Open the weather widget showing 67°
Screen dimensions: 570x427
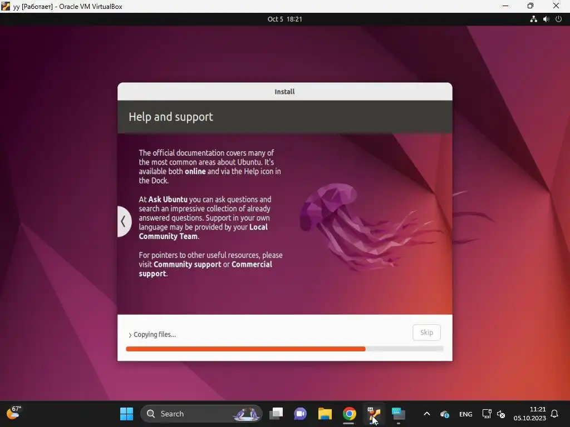coord(14,413)
